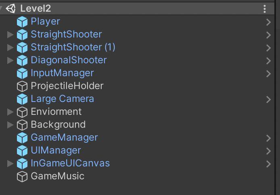The image size is (280, 195).
Task: Open the Level2 scene options kebab menu
Action: pos(265,9)
